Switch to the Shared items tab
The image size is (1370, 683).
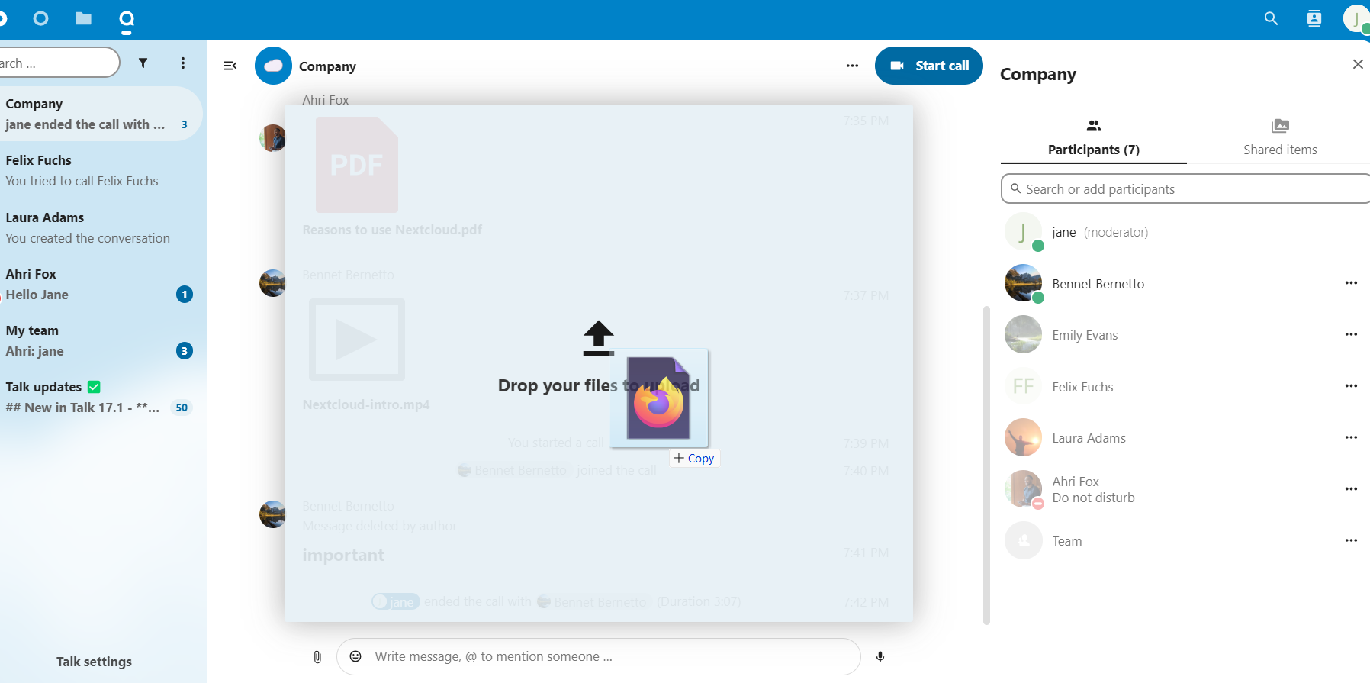[x=1279, y=137]
